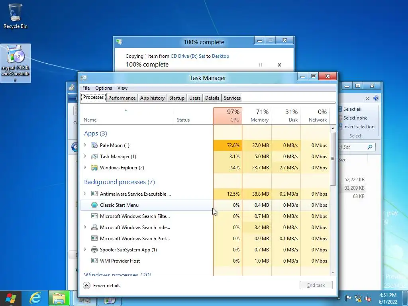Screen dimensions: 408x306
Task: Click the Pale Moon 72.6% CPU cell
Action: [228, 145]
